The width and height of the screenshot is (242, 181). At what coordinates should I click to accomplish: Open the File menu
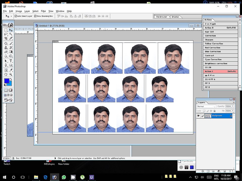(x=5, y=11)
